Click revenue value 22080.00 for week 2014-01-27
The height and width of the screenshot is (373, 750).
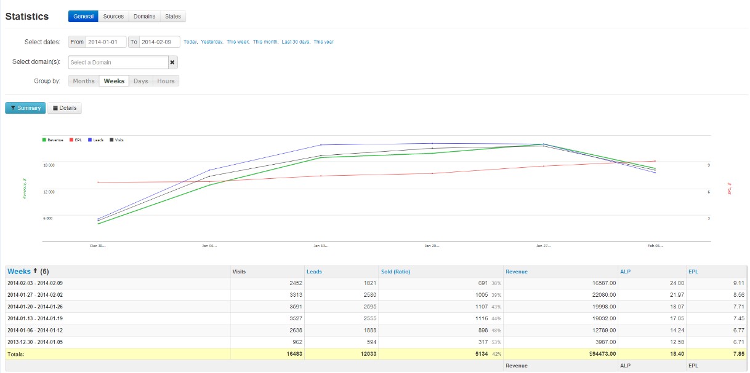pyautogui.click(x=603, y=295)
